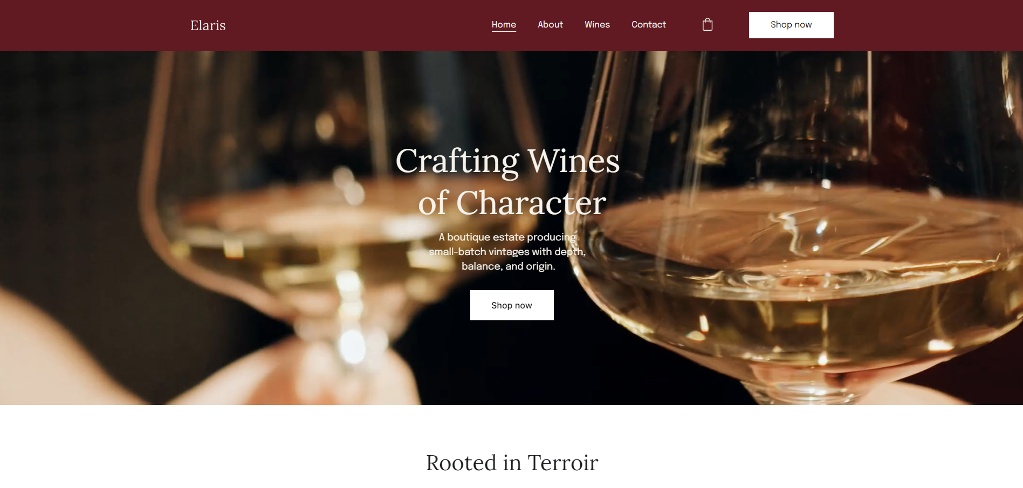
Task: Open the About page link
Action: (550, 24)
